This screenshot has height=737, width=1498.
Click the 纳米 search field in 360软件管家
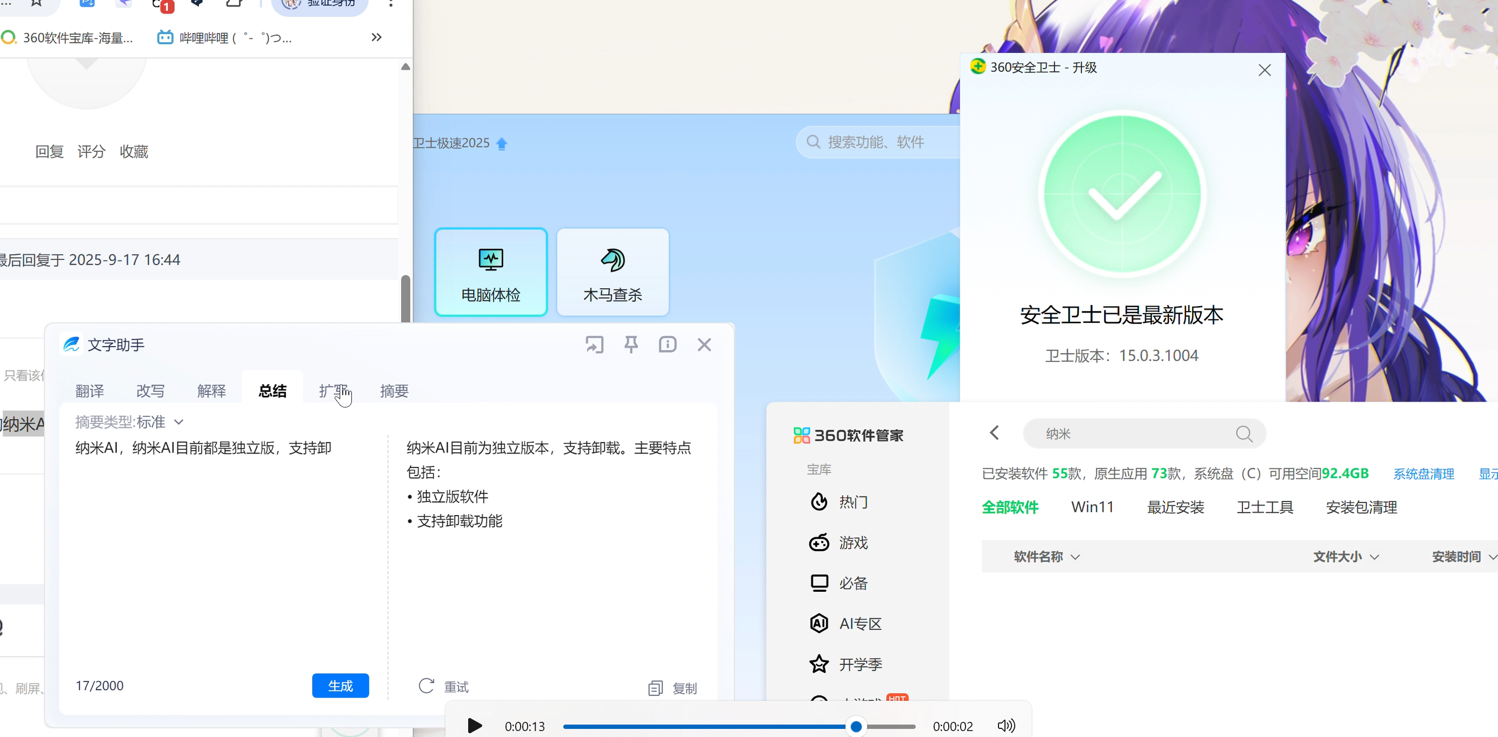pyautogui.click(x=1143, y=434)
